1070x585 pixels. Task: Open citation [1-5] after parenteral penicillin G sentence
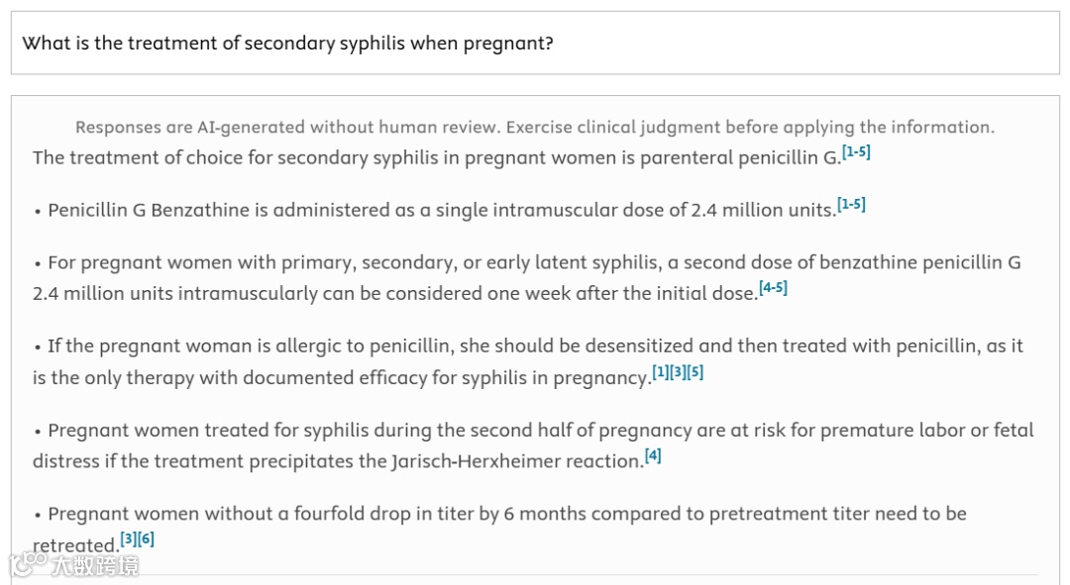click(856, 152)
